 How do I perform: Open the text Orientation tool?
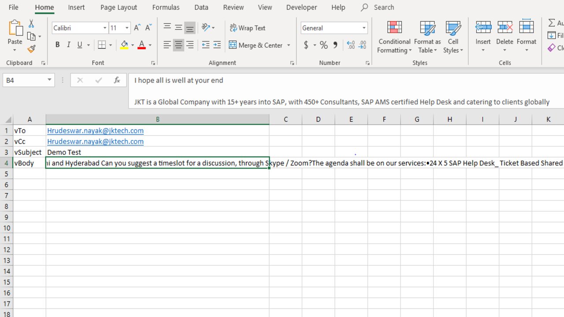click(206, 28)
